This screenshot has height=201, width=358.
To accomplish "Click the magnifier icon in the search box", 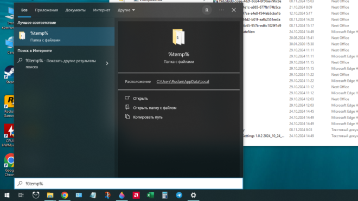I will [x=20, y=184].
